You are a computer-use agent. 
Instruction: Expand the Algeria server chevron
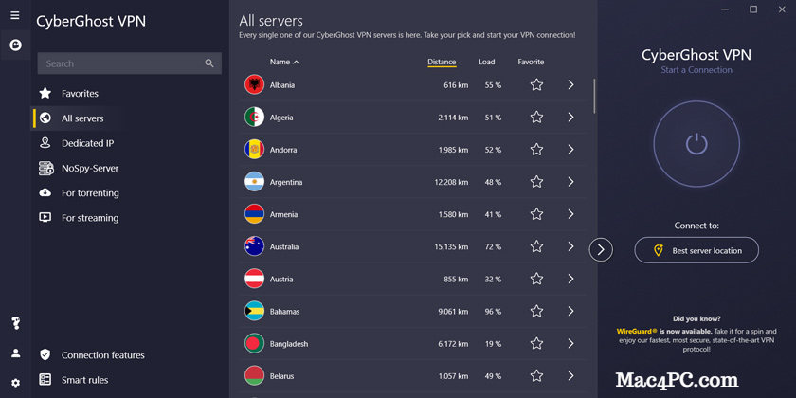tap(570, 118)
